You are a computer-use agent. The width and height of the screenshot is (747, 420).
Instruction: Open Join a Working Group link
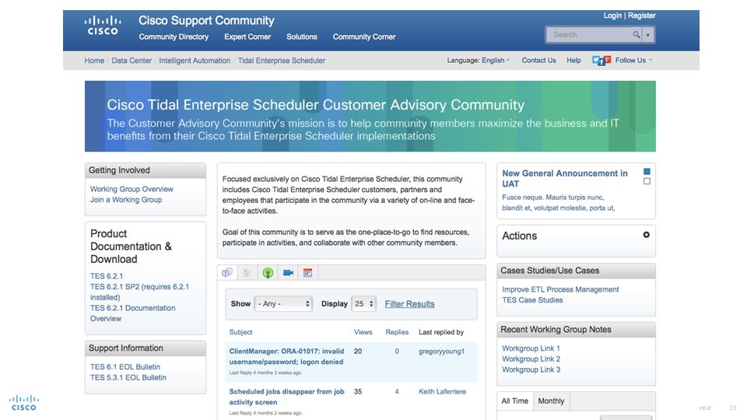click(126, 200)
